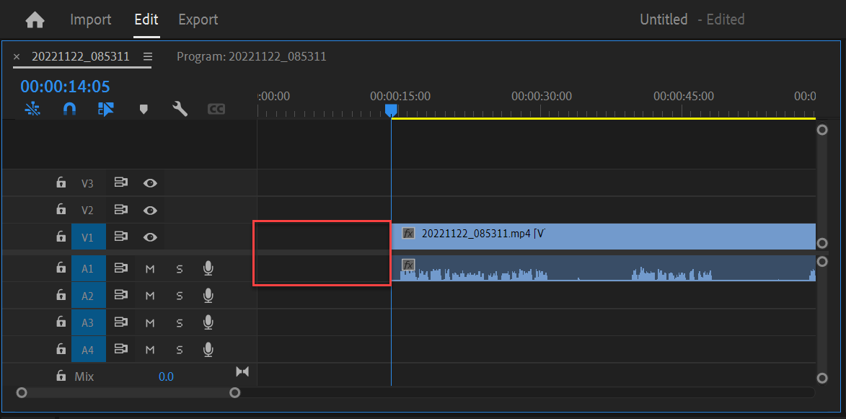Click the fx badge on the audio clip
Screen dimensions: 846x419
[x=408, y=265]
